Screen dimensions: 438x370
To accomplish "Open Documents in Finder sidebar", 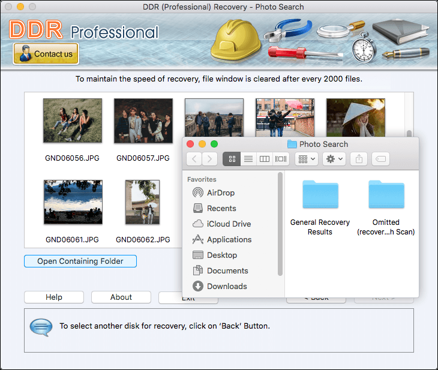I will [220, 270].
